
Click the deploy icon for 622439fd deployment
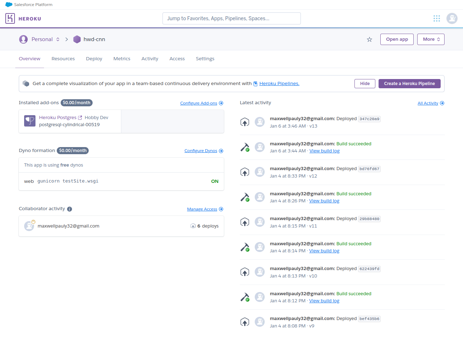[245, 272]
